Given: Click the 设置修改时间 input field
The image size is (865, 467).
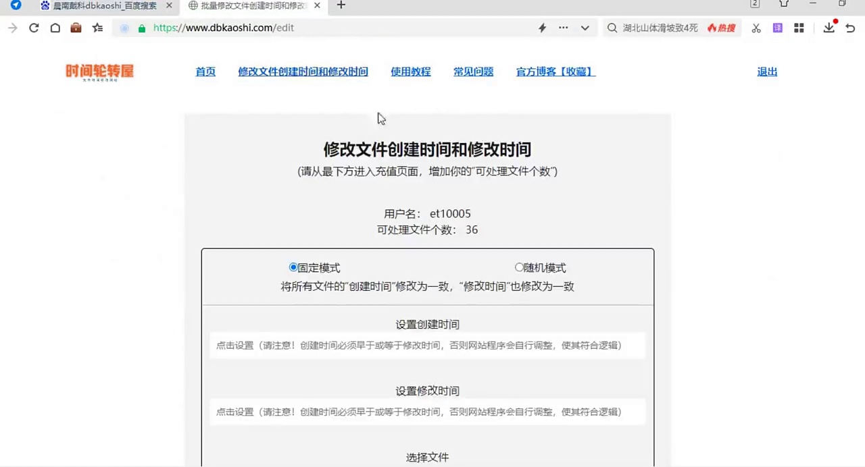Looking at the screenshot, I should pos(427,412).
